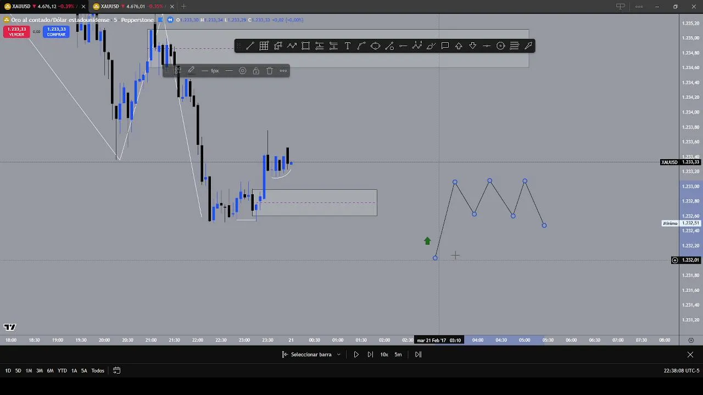Change line color with pencil icon

(x=191, y=71)
